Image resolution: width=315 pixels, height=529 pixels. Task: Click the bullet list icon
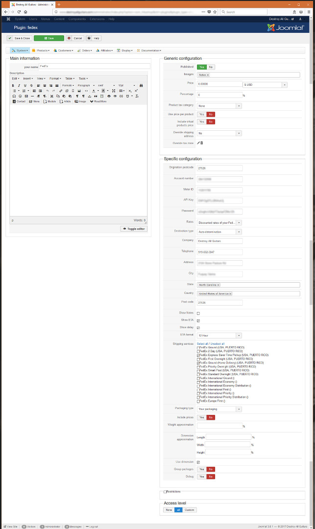point(14,91)
